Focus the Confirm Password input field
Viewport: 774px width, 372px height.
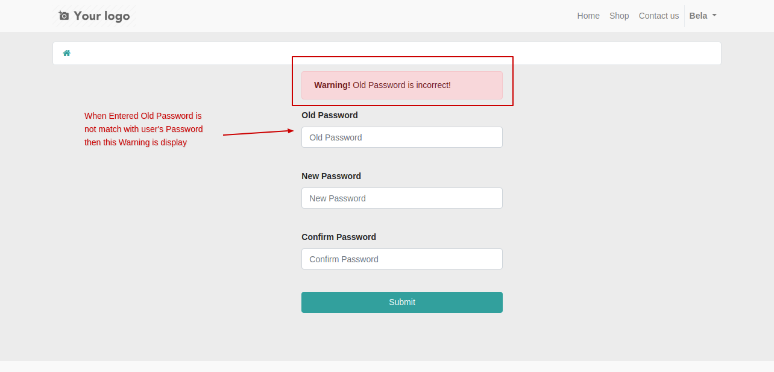(402, 259)
